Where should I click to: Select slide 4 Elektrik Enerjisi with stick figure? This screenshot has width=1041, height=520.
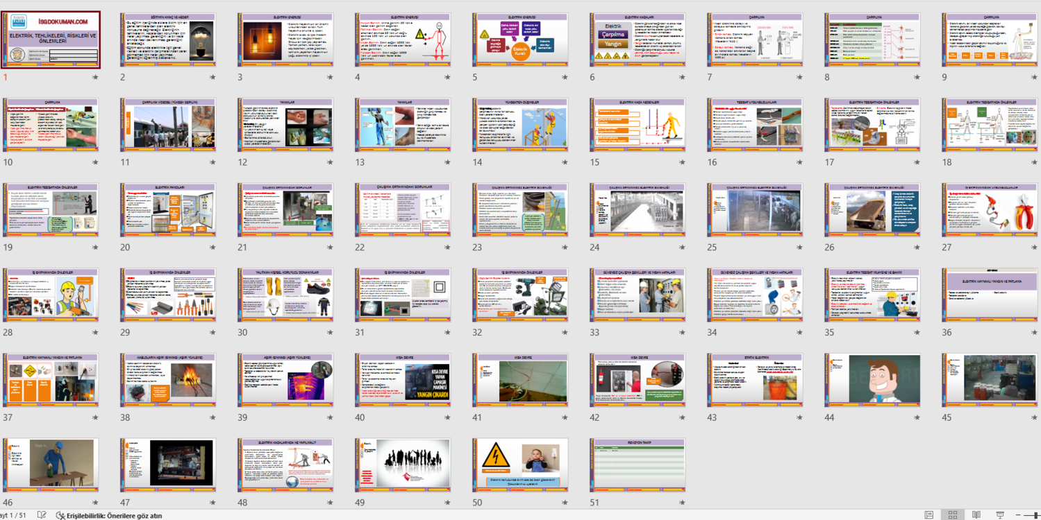click(x=403, y=40)
